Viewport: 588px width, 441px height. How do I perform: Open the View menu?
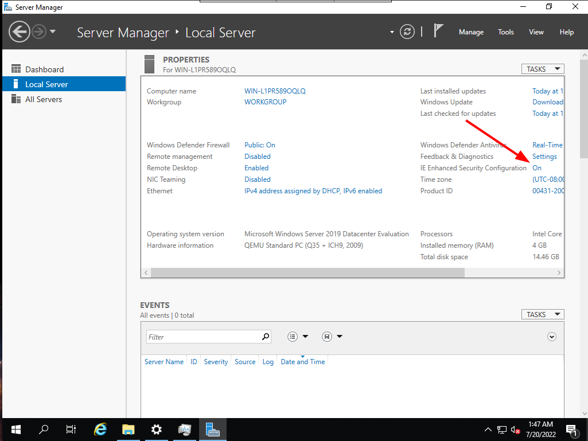(536, 32)
